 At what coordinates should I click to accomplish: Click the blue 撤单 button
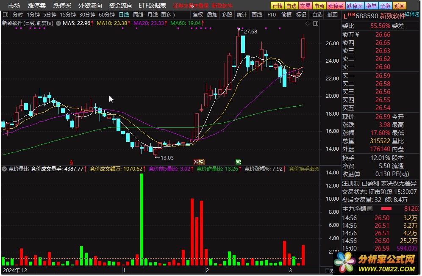click(372, 6)
